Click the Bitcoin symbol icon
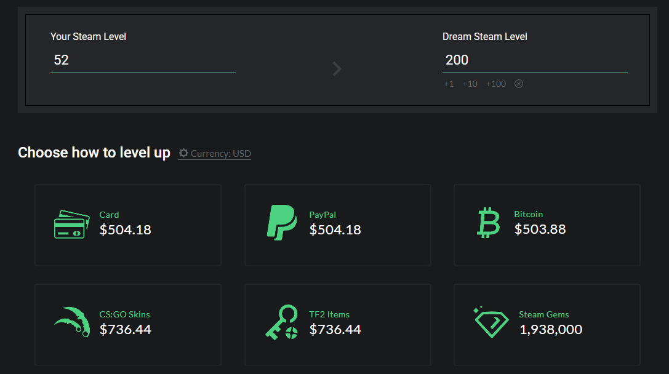 click(489, 223)
